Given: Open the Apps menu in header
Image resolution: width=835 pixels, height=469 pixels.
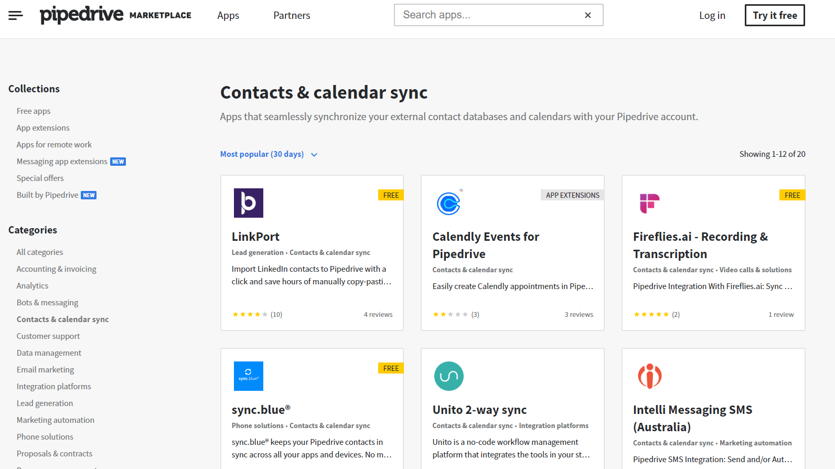Looking at the screenshot, I should click(x=228, y=16).
